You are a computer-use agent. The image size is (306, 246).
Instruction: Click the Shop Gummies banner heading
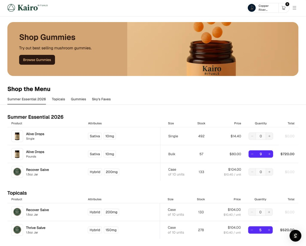click(47, 37)
